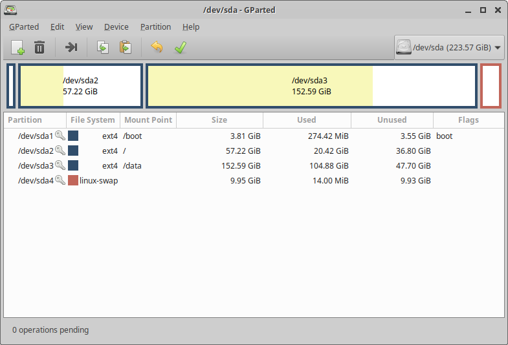Click the New partition toolbar icon

(x=17, y=47)
